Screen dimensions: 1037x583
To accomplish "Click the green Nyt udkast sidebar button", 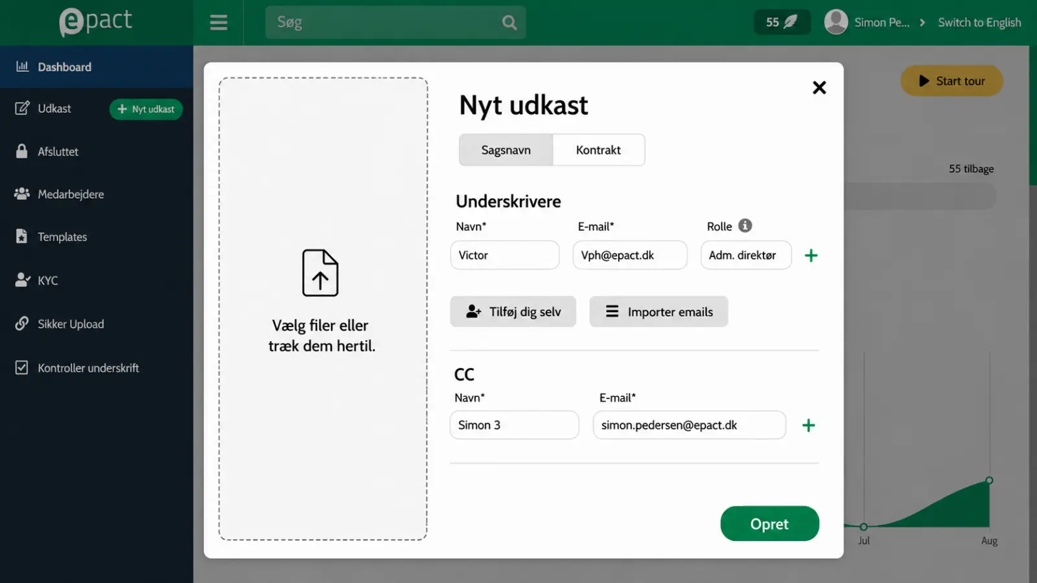I will tap(146, 109).
